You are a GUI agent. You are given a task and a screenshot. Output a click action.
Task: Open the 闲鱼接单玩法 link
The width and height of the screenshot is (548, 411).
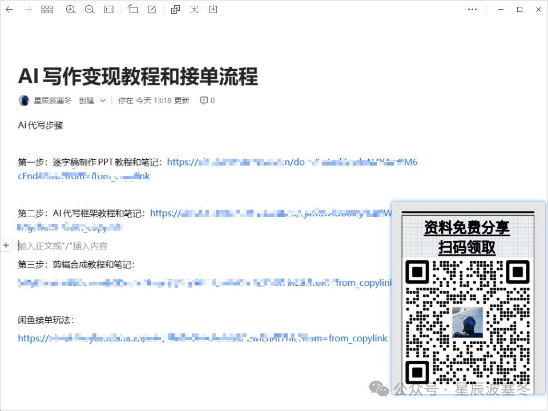pos(202,339)
